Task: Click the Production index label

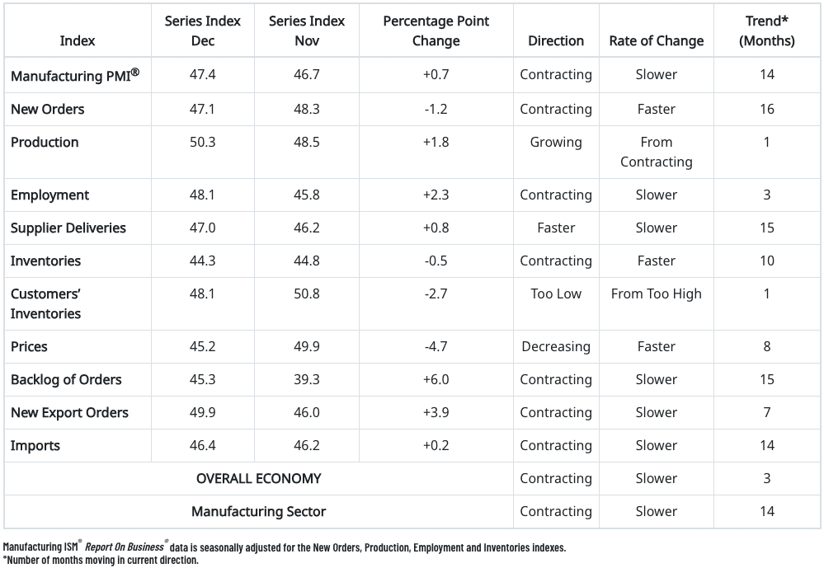Action: pyautogui.click(x=45, y=142)
